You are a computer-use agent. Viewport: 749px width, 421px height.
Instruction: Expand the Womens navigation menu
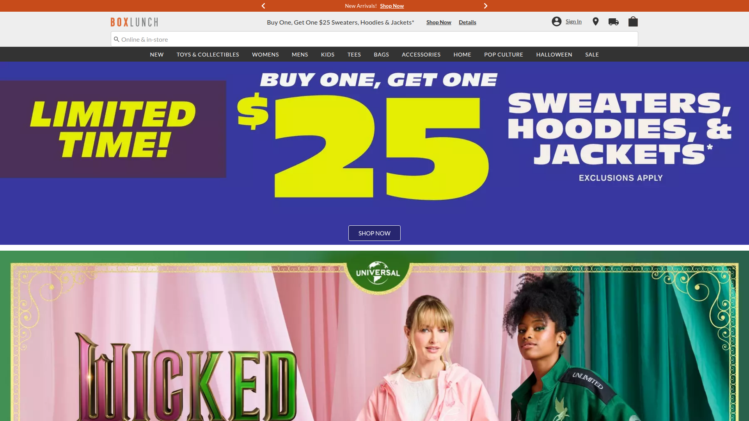[265, 55]
